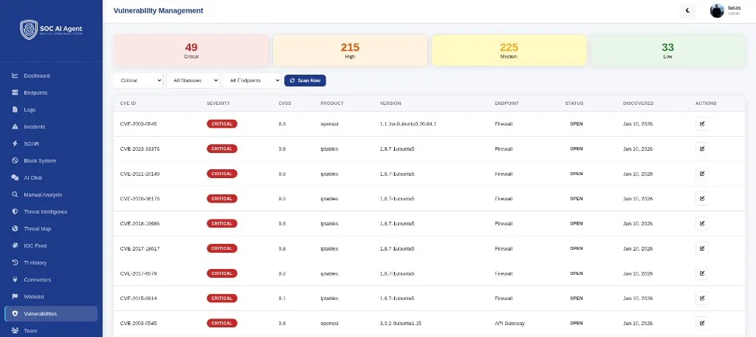Open Team in the sidebar
756x337 pixels.
51,331
